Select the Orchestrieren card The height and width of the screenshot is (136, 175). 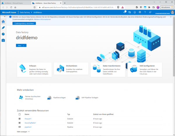(x=71, y=69)
